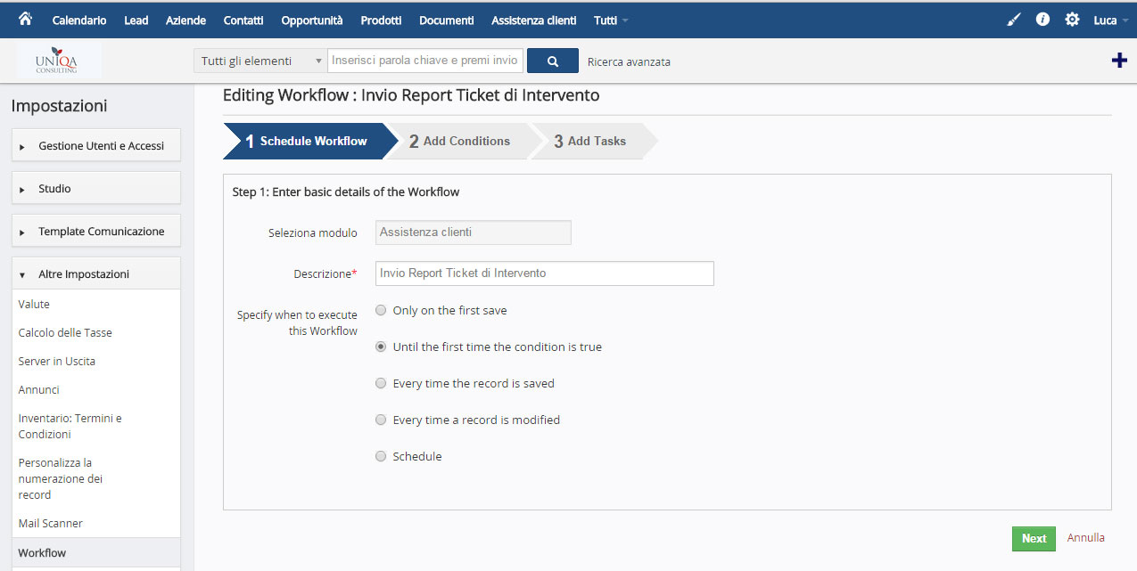Open the Tutti gli elementi dropdown
This screenshot has width=1137, height=571.
(260, 61)
